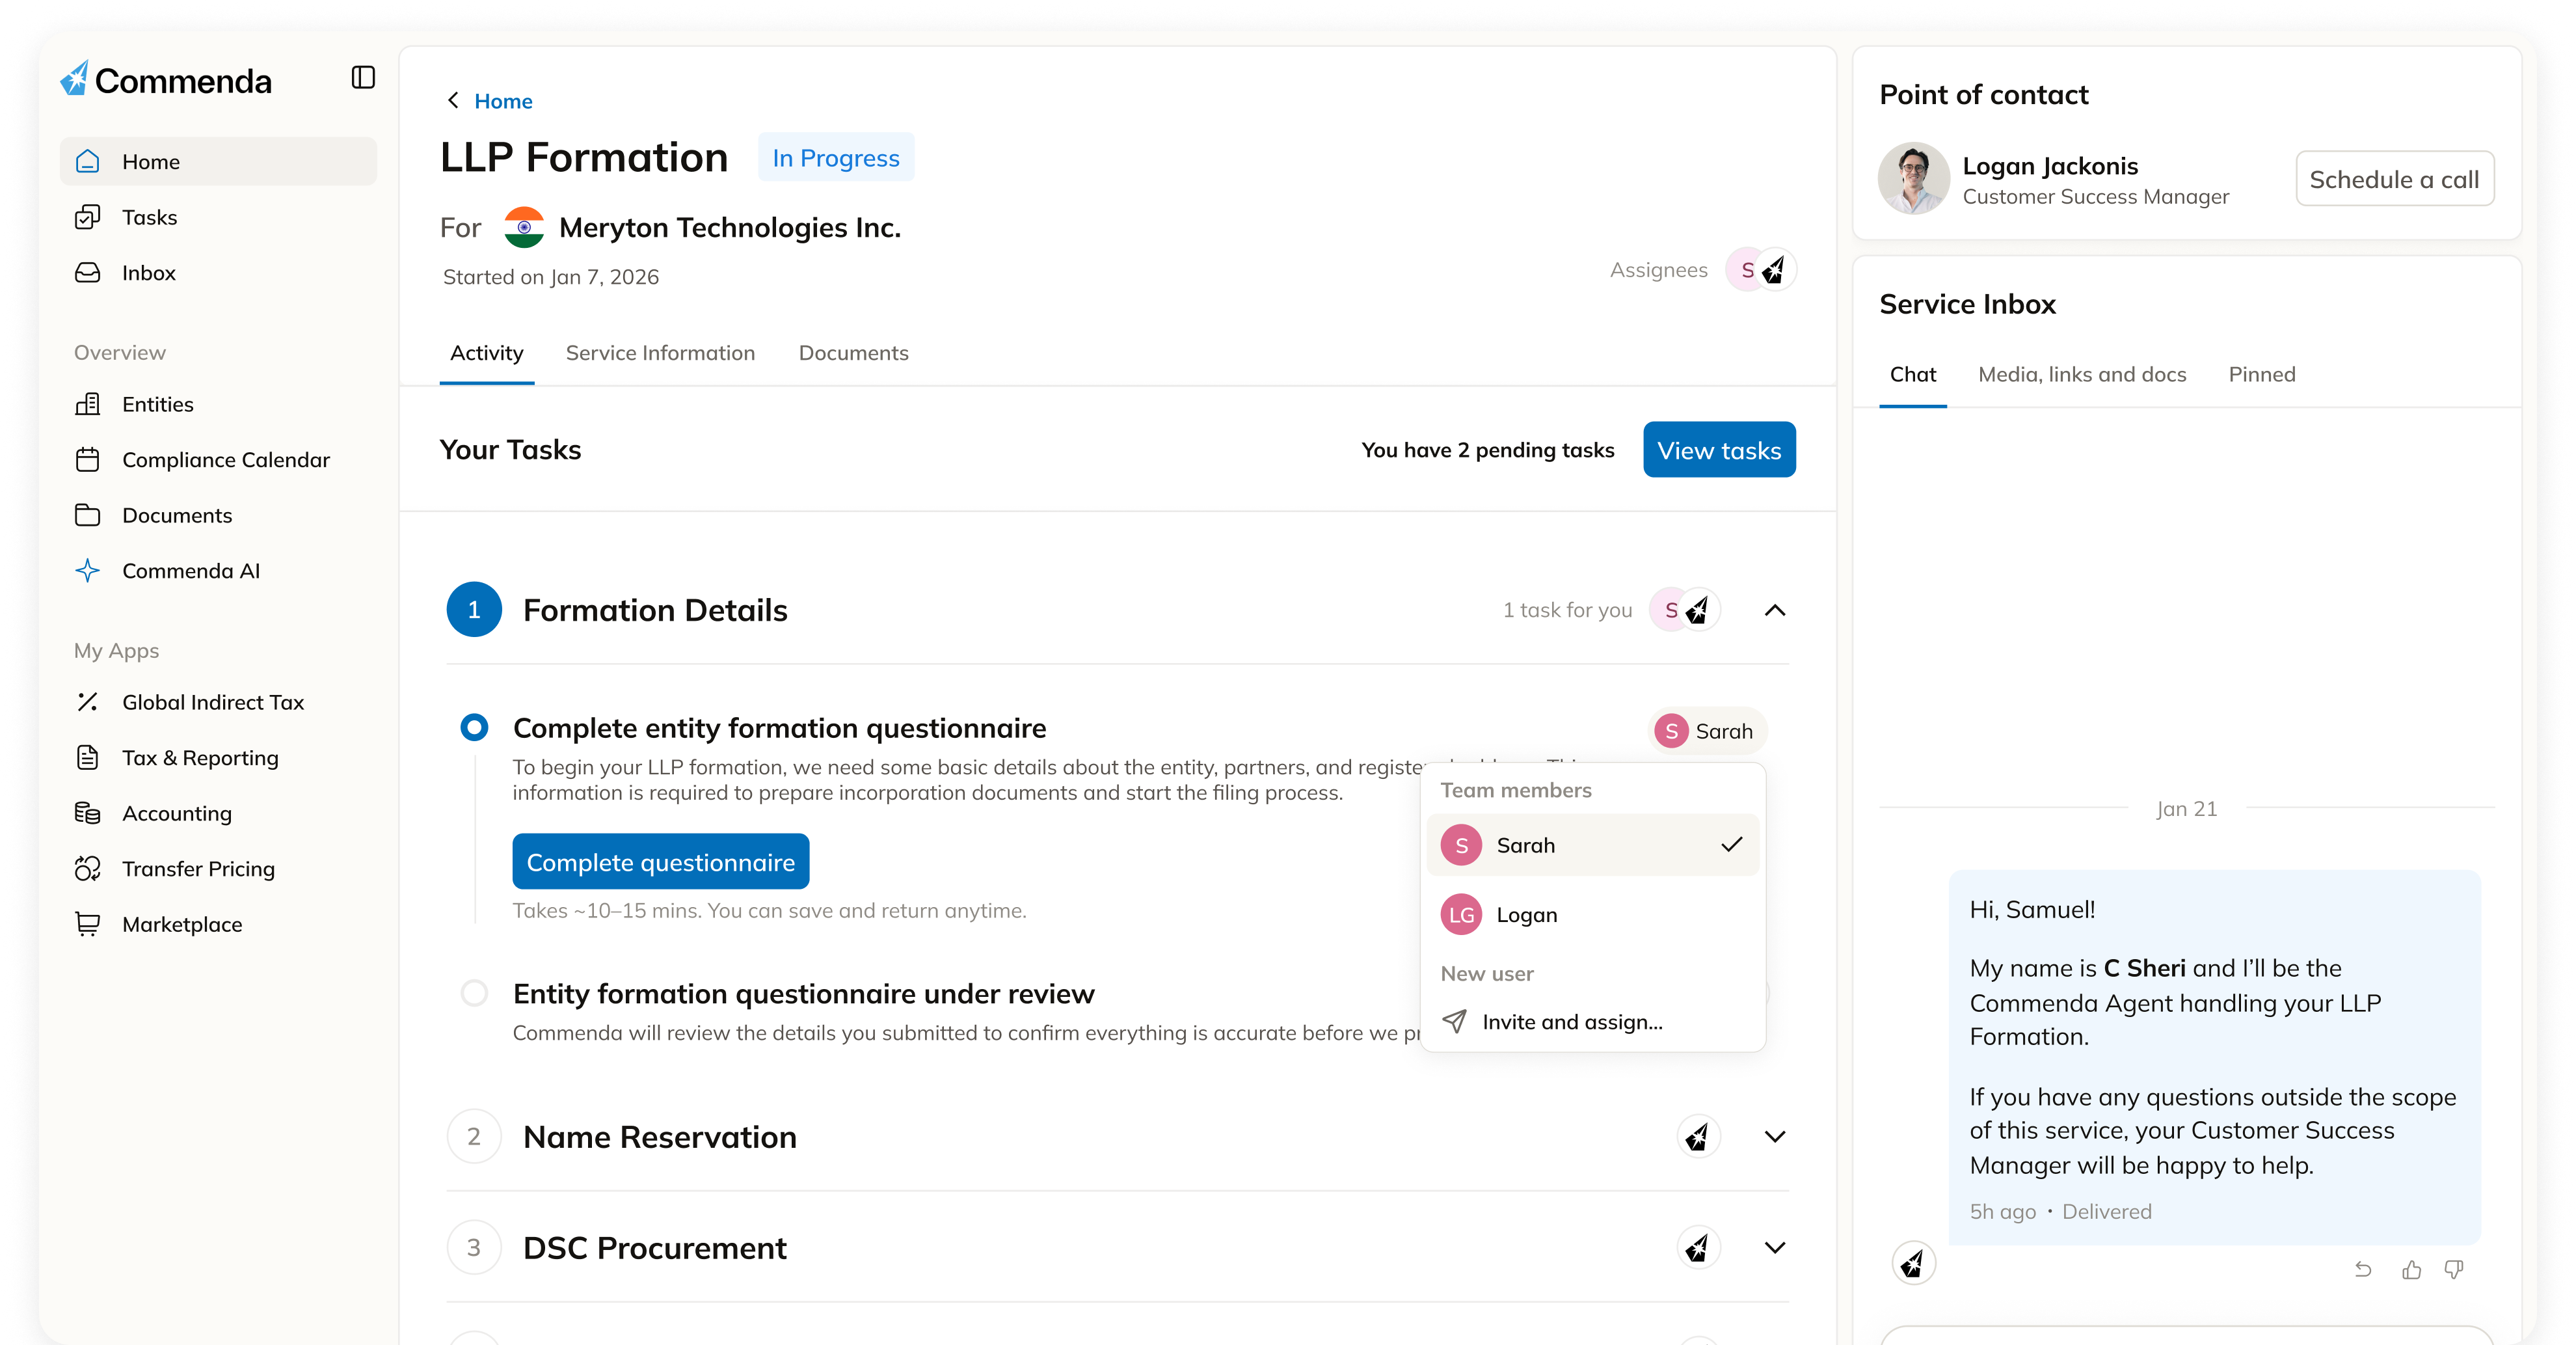
Task: Click the View tasks button
Action: (x=1719, y=450)
